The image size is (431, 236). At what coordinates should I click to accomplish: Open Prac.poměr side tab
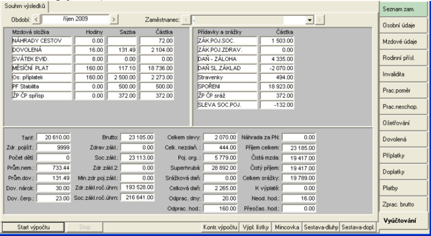tap(404, 91)
